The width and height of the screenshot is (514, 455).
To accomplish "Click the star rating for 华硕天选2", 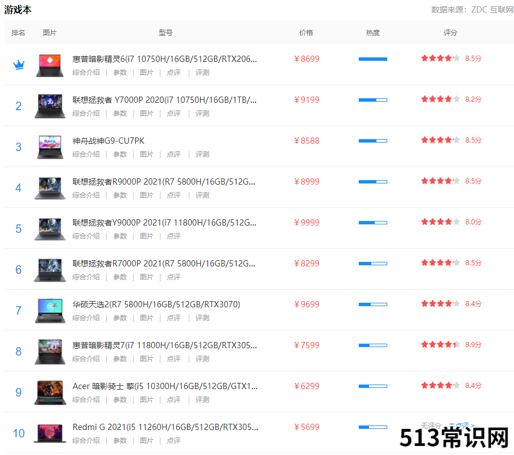I will [440, 304].
